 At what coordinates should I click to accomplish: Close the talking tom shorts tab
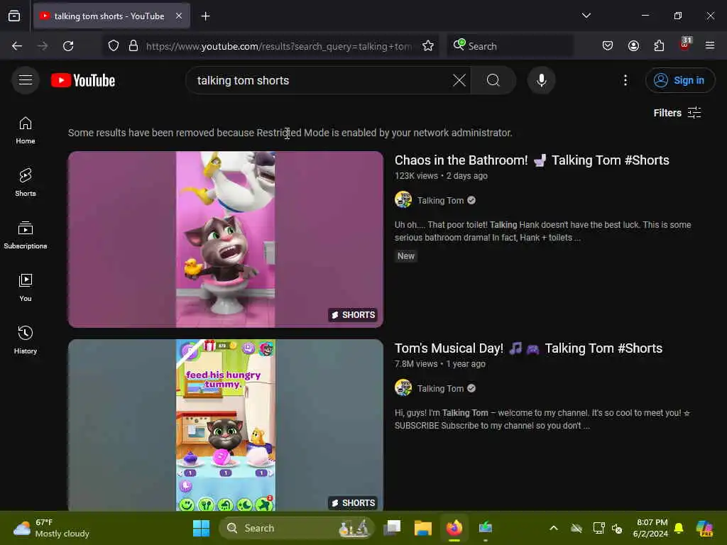coord(178,16)
